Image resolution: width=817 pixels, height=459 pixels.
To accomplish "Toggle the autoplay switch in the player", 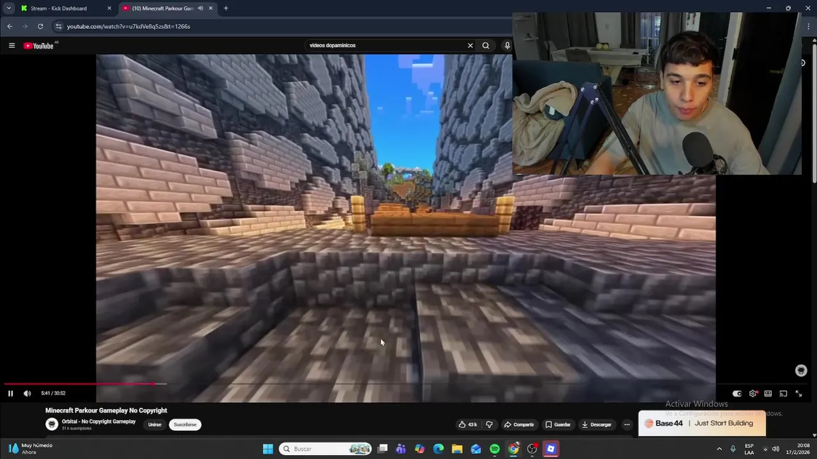I will 737,393.
